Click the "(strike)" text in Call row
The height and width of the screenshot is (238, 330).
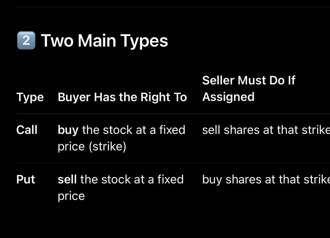(107, 146)
